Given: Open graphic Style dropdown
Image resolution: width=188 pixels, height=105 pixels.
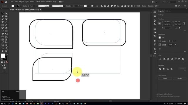Looking at the screenshot, I should coord(88,6).
